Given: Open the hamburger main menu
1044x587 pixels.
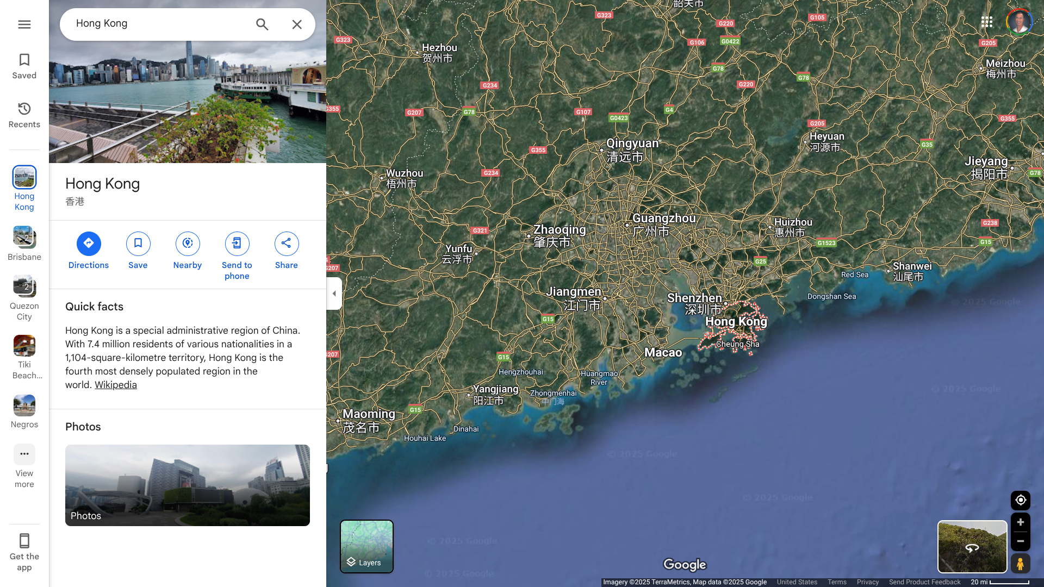Looking at the screenshot, I should (24, 24).
